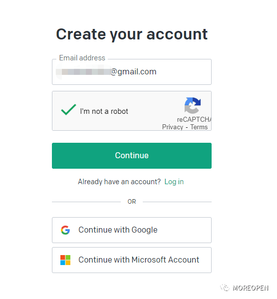Image resolution: width=277 pixels, height=299 pixels.
Task: Click the WeChat icon beside the MOREOPEN watermark
Action: click(x=225, y=288)
